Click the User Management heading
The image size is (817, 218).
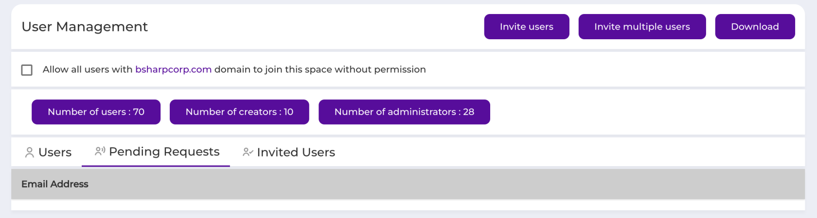(85, 27)
